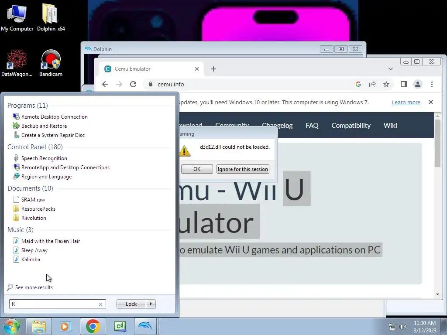Click Control Panel (180) category header
This screenshot has height=335, width=447.
click(35, 147)
